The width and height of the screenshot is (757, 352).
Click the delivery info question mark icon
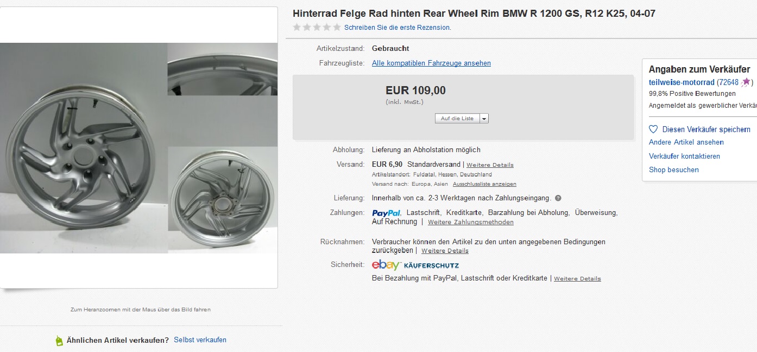tap(558, 198)
